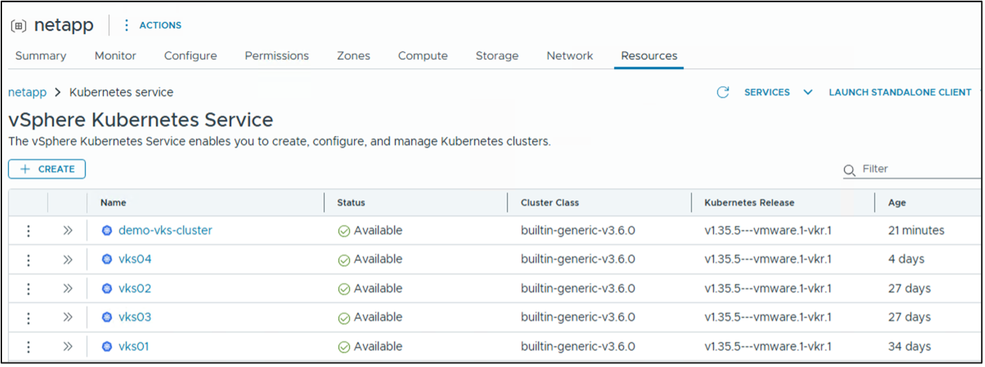Screen dimensions: 985x367
Task: Open actions menu for vks02 row
Action: coord(28,289)
